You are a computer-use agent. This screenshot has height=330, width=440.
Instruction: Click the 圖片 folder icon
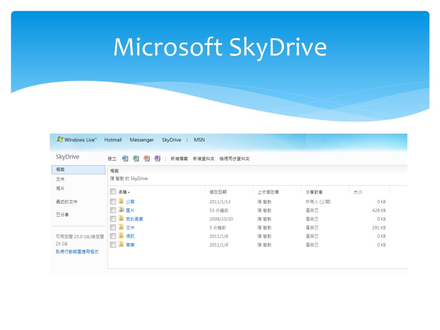coord(121,210)
